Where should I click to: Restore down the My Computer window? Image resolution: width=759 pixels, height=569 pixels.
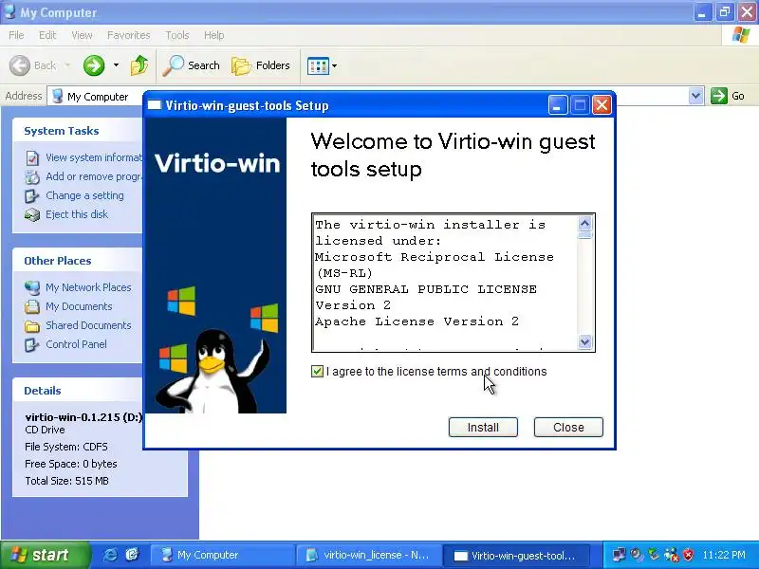(725, 12)
